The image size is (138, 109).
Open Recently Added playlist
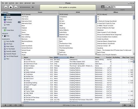11,51
